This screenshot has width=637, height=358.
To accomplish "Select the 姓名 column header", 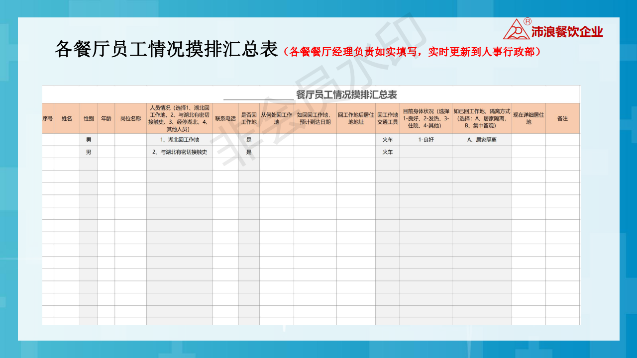I will pyautogui.click(x=67, y=118).
